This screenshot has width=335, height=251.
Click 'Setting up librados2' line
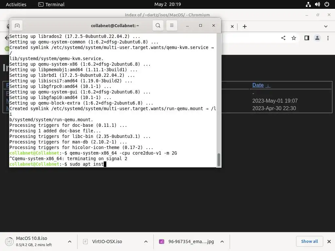pyautogui.click(x=75, y=36)
